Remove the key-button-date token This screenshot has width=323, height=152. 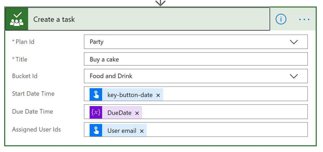(x=158, y=95)
